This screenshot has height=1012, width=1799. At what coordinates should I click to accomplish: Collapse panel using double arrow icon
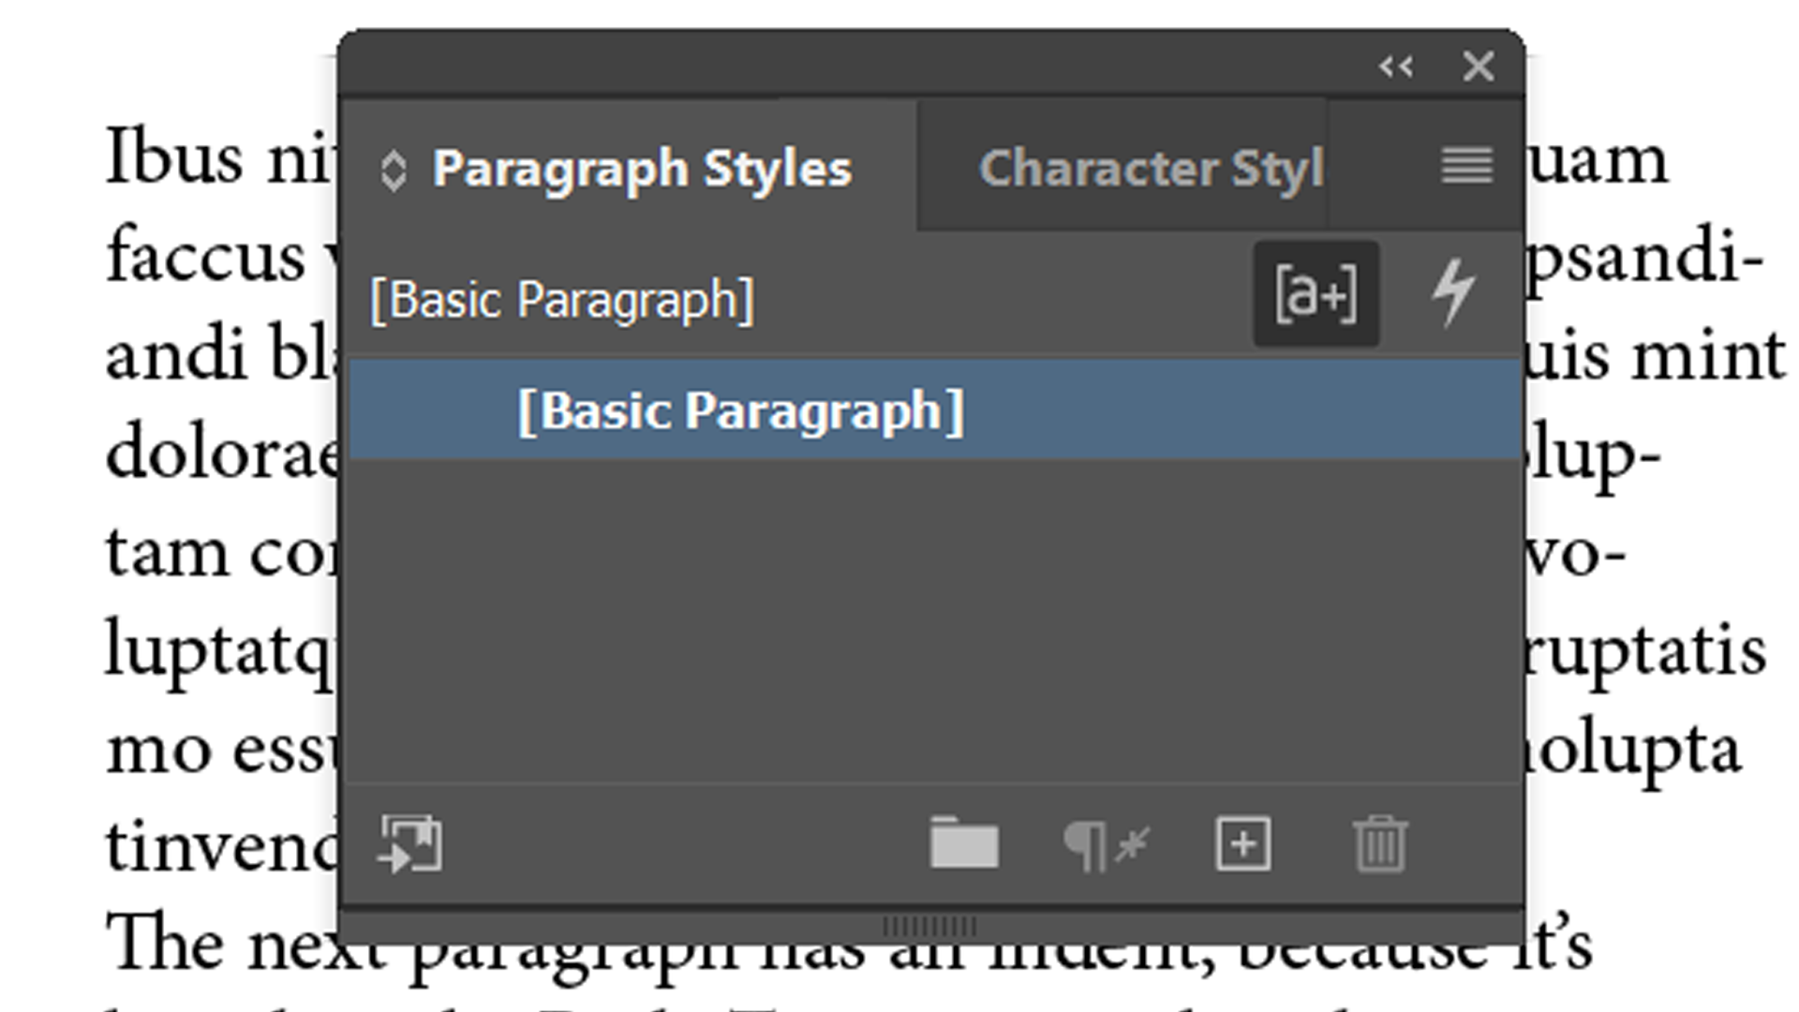1395,67
